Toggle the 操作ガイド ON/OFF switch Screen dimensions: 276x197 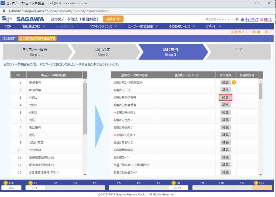pos(260,32)
